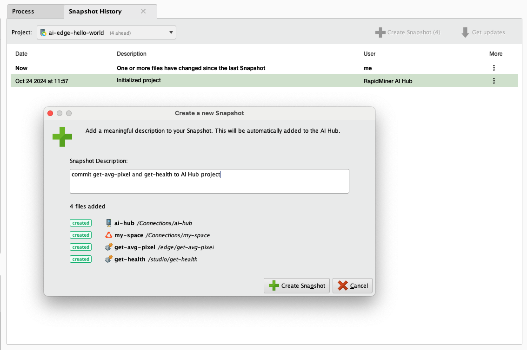Expand the Project dropdown arrow

171,32
